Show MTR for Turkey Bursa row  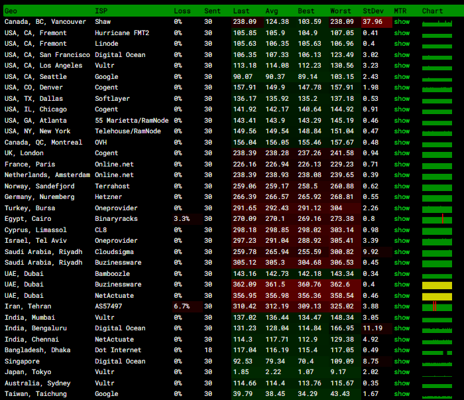pyautogui.click(x=402, y=208)
